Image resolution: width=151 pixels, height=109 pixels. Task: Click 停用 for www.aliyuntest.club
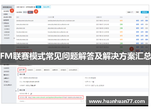coord(142,24)
